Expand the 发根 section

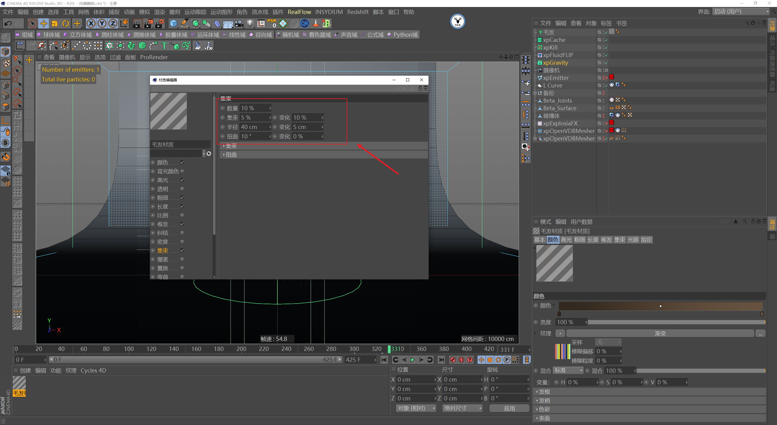click(x=544, y=392)
